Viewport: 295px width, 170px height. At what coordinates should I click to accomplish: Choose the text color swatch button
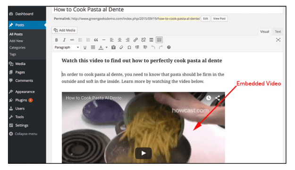click(101, 47)
